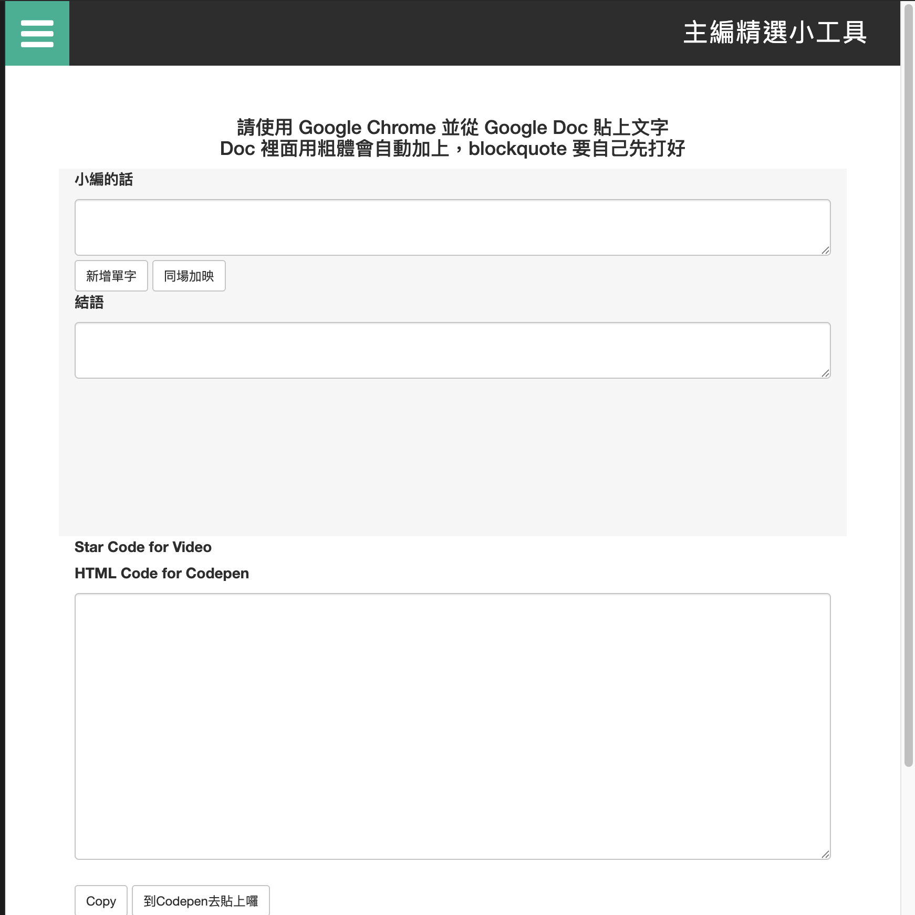Open the green hamburger menu

(37, 33)
